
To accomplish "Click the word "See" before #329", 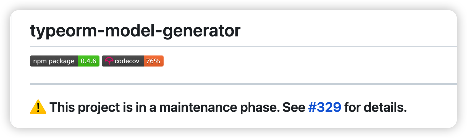I will (293, 107).
